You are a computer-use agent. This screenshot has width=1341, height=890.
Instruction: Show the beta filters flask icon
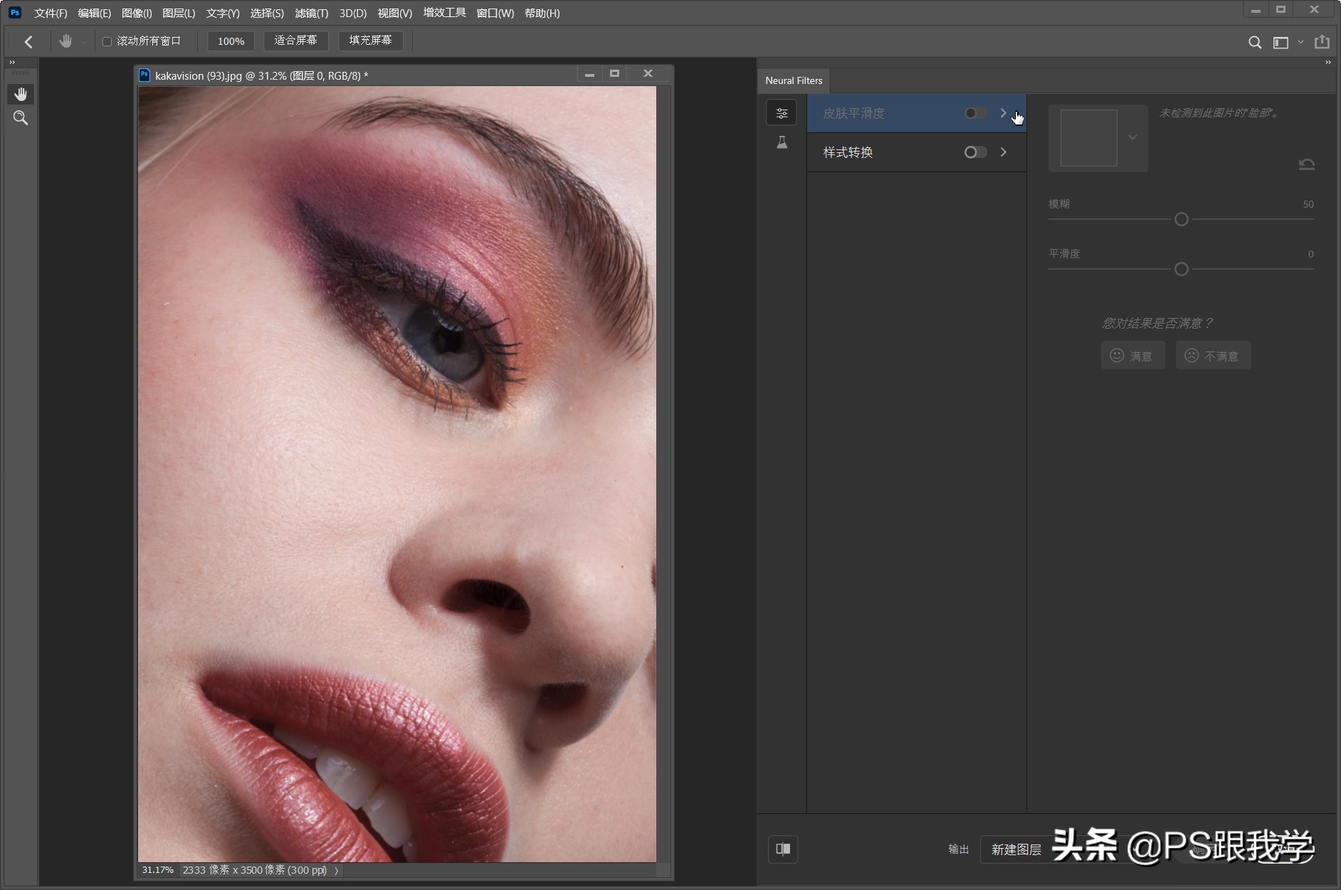click(782, 142)
